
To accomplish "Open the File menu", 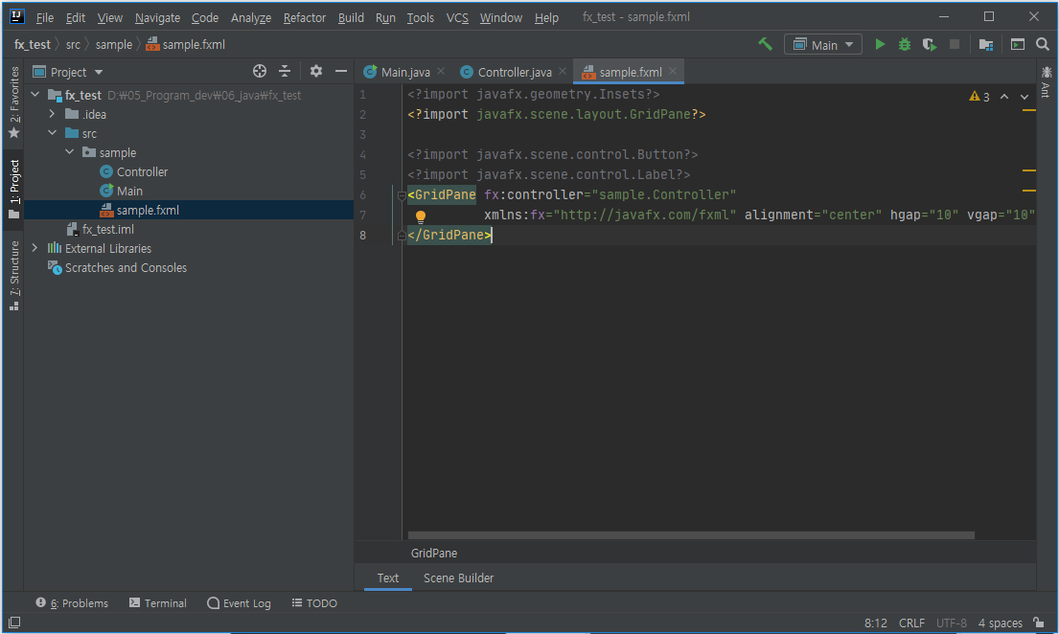I will [45, 17].
